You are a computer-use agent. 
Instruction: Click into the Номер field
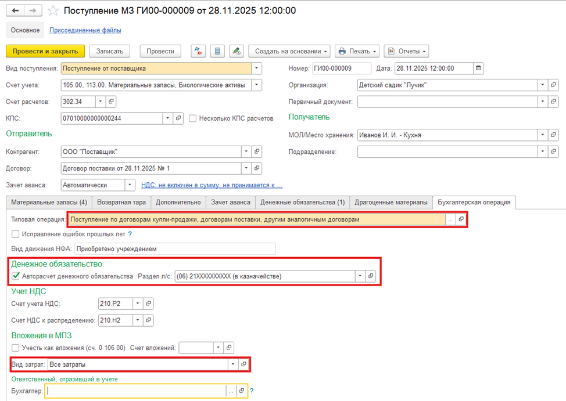[x=342, y=68]
